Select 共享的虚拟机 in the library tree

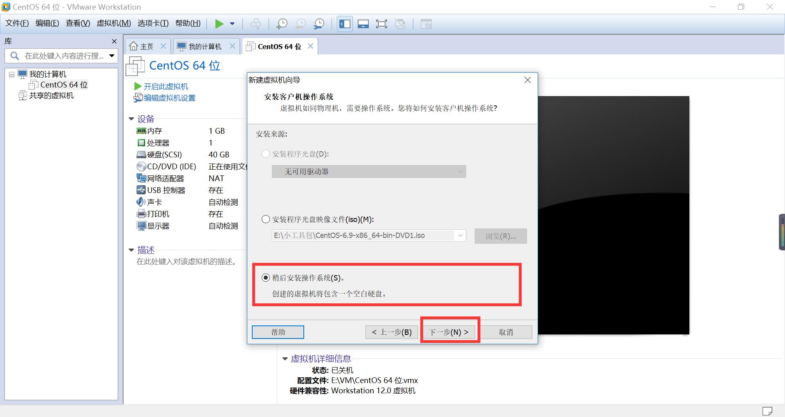pos(52,95)
